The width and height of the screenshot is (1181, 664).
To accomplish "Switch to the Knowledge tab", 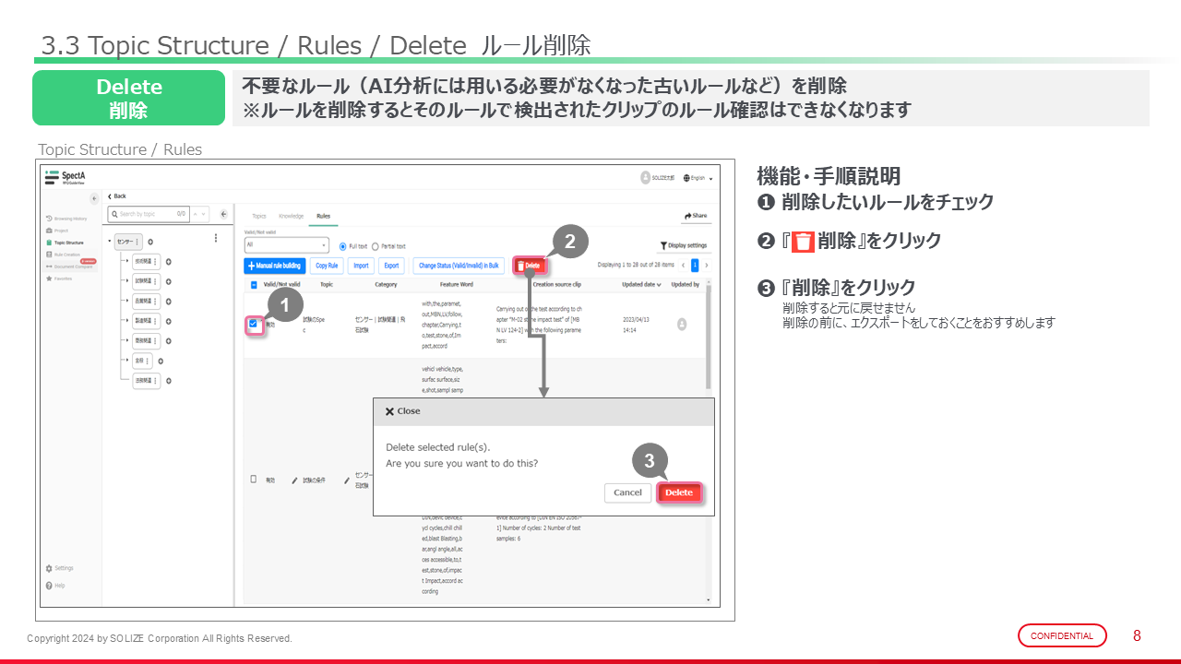I will (x=291, y=216).
